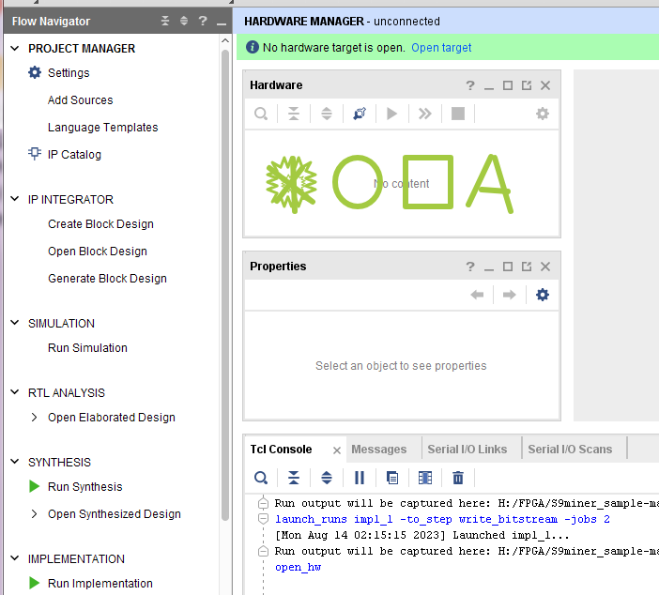Screen dimensions: 659x595
Task: Expand Open Elaborated Design item
Action: [x=34, y=418]
